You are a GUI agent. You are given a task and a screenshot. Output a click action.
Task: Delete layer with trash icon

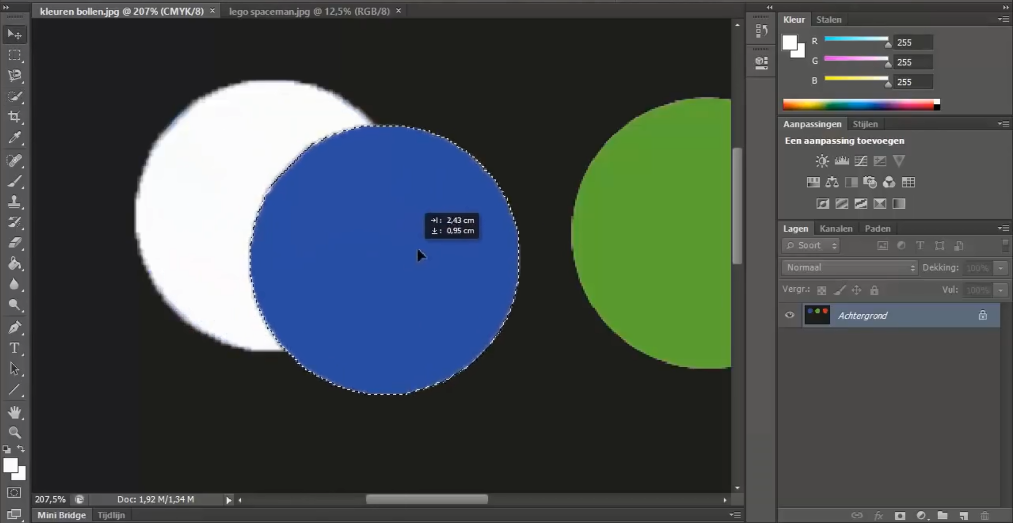(984, 516)
